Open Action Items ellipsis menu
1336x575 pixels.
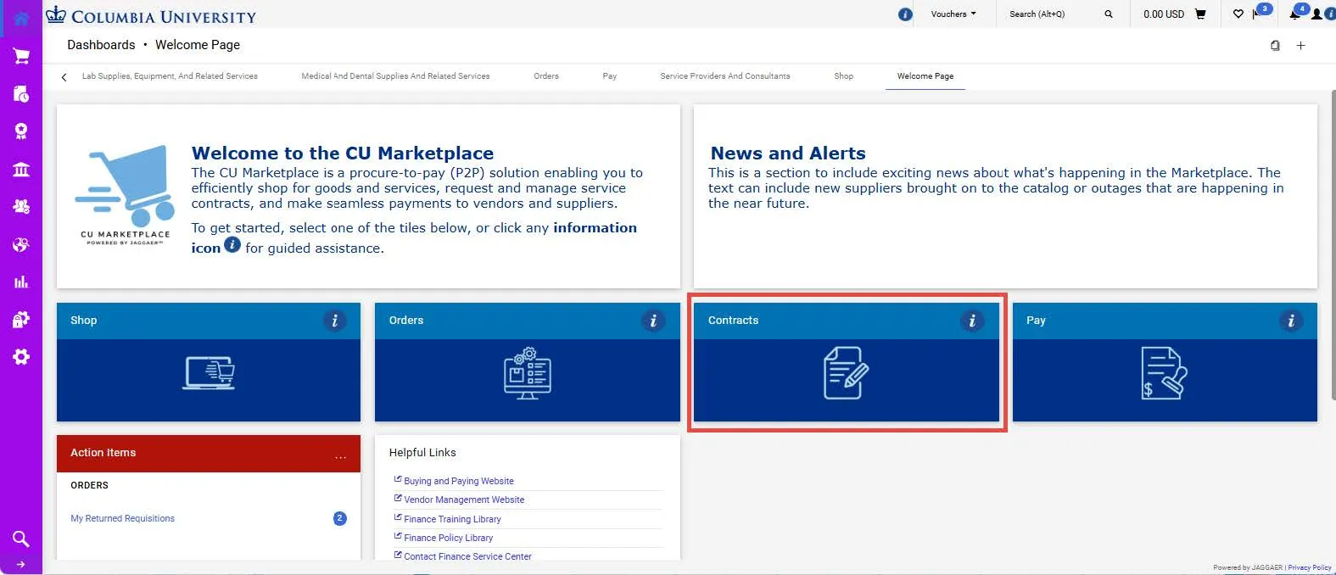341,456
